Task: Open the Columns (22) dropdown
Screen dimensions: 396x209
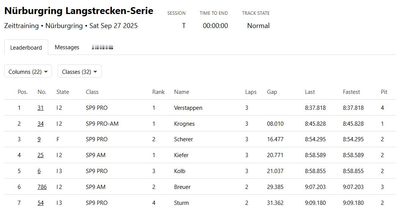Action: click(28, 72)
